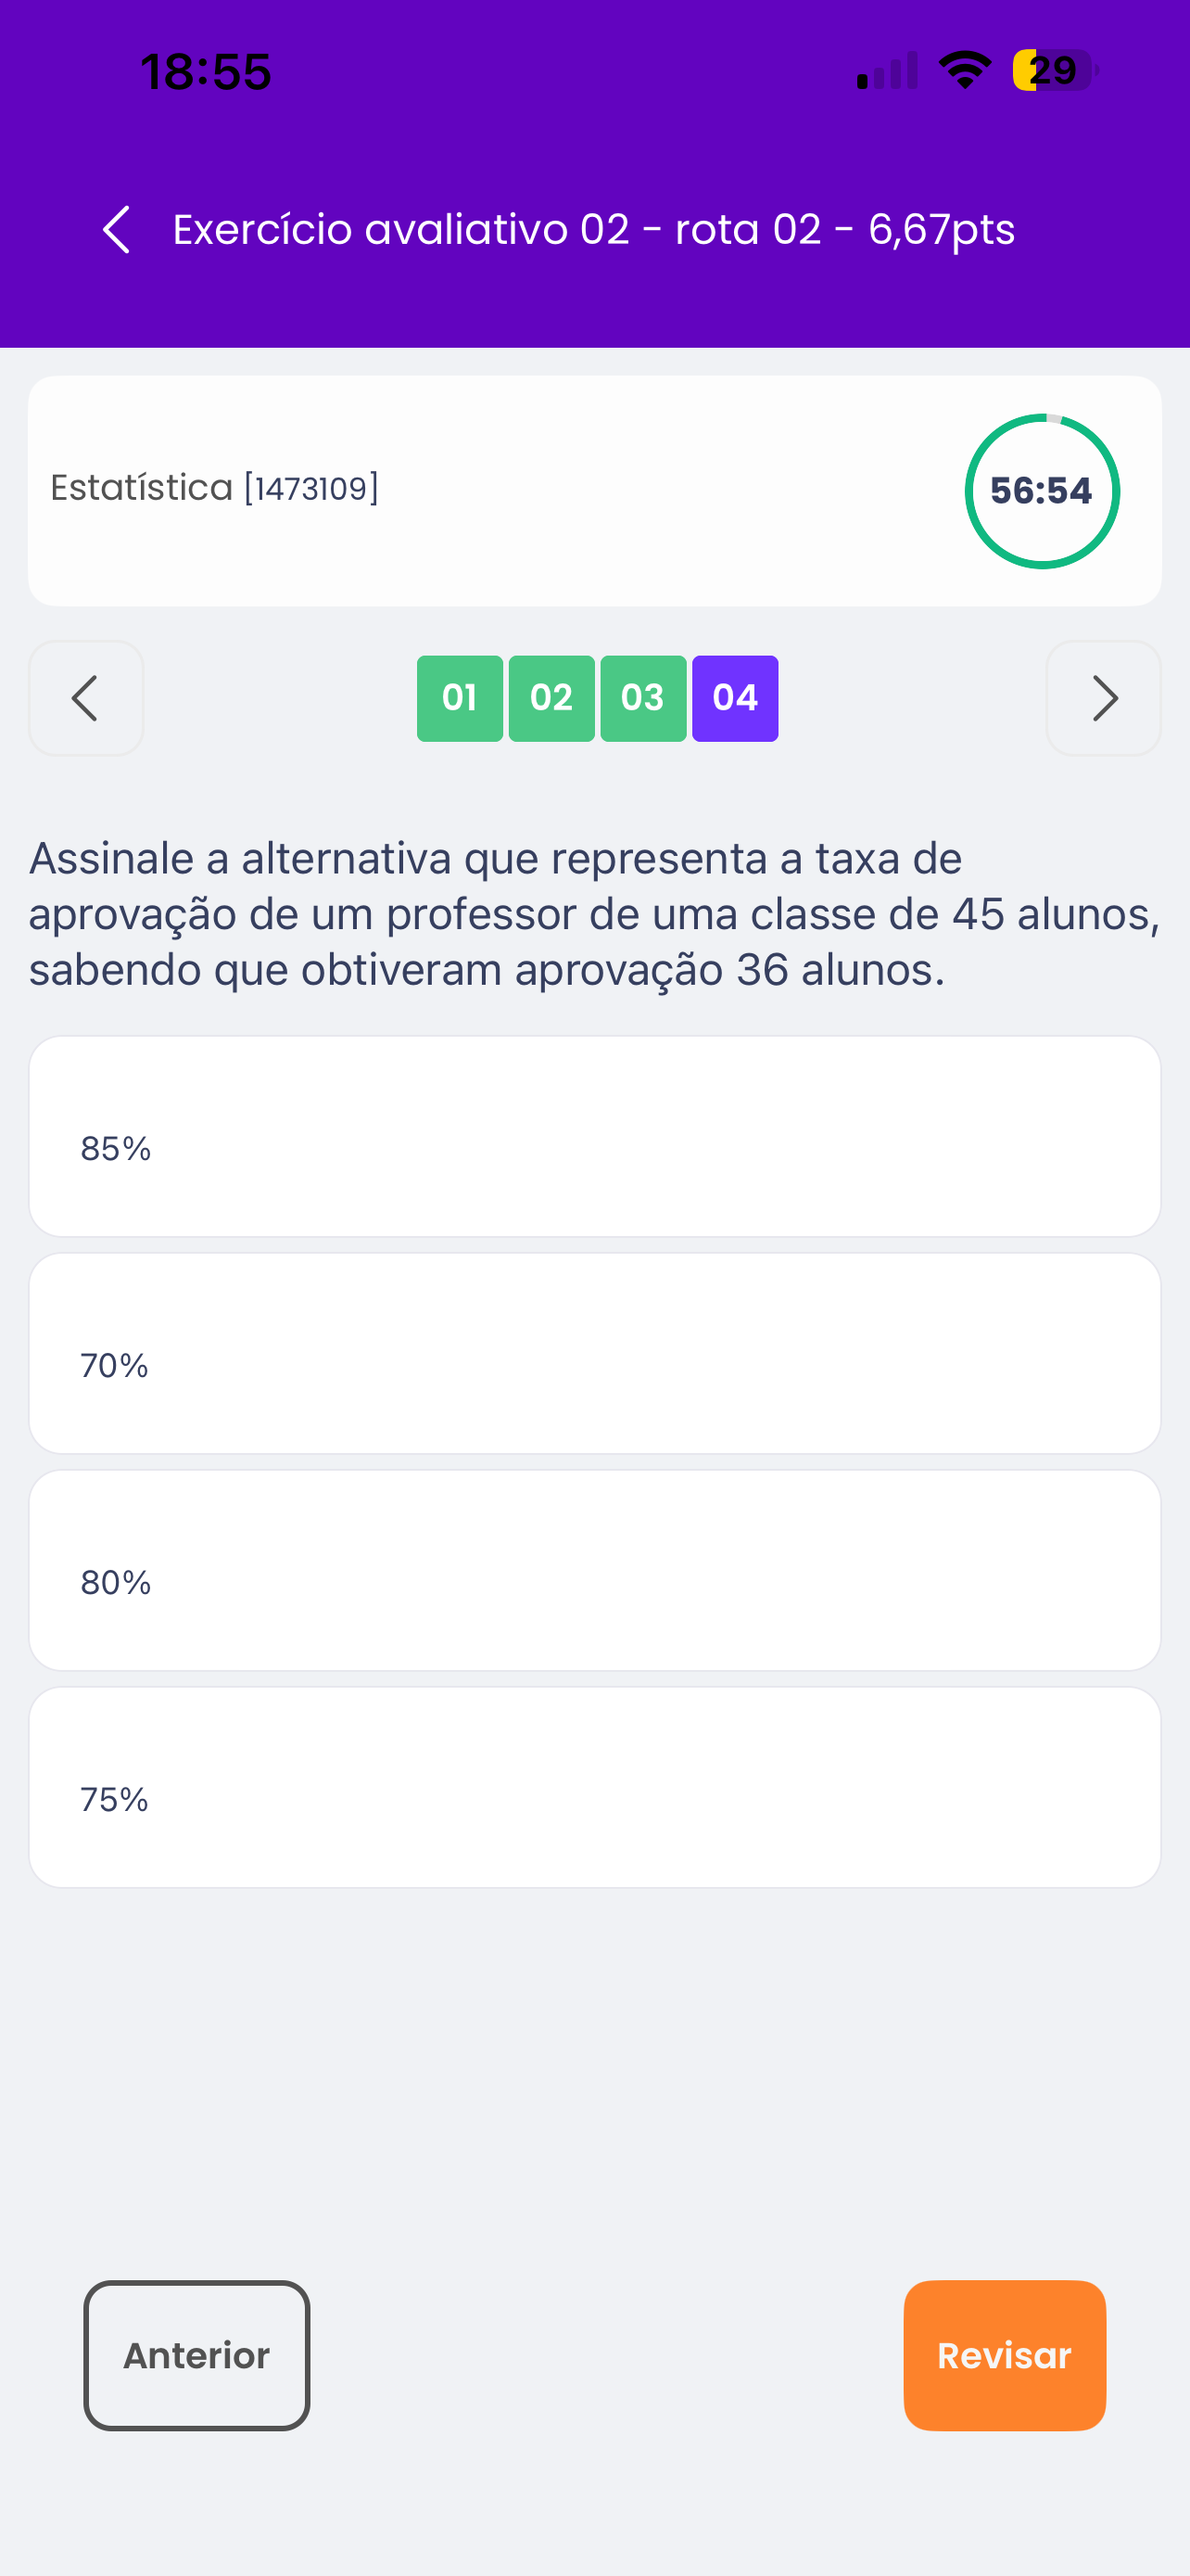Choose the 80% answer option
The image size is (1190, 2576).
pyautogui.click(x=594, y=1571)
